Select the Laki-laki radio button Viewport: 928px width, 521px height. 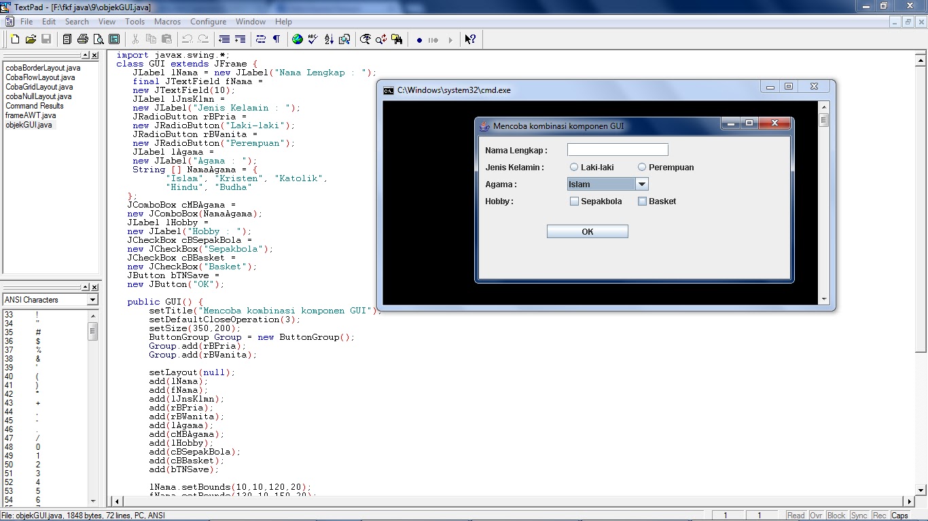pyautogui.click(x=574, y=167)
